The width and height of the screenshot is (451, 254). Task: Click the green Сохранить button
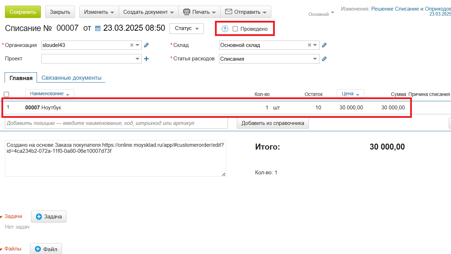pos(23,12)
